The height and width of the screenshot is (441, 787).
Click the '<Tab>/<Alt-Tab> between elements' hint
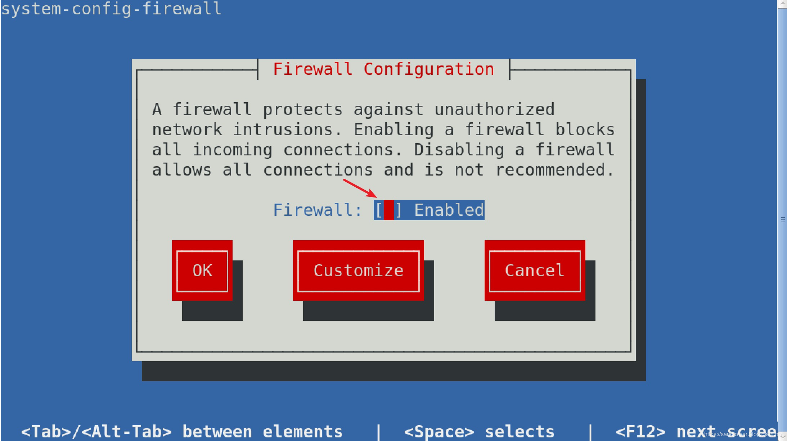pos(182,432)
